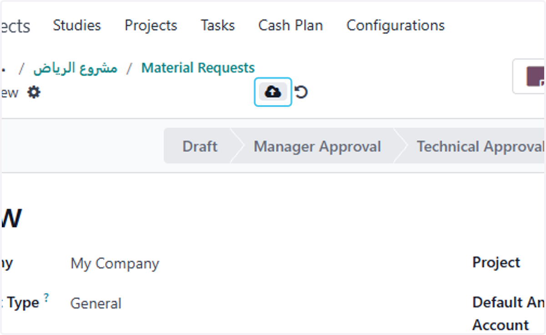Image resolution: width=546 pixels, height=335 pixels.
Task: Open the Configurations menu
Action: point(396,26)
